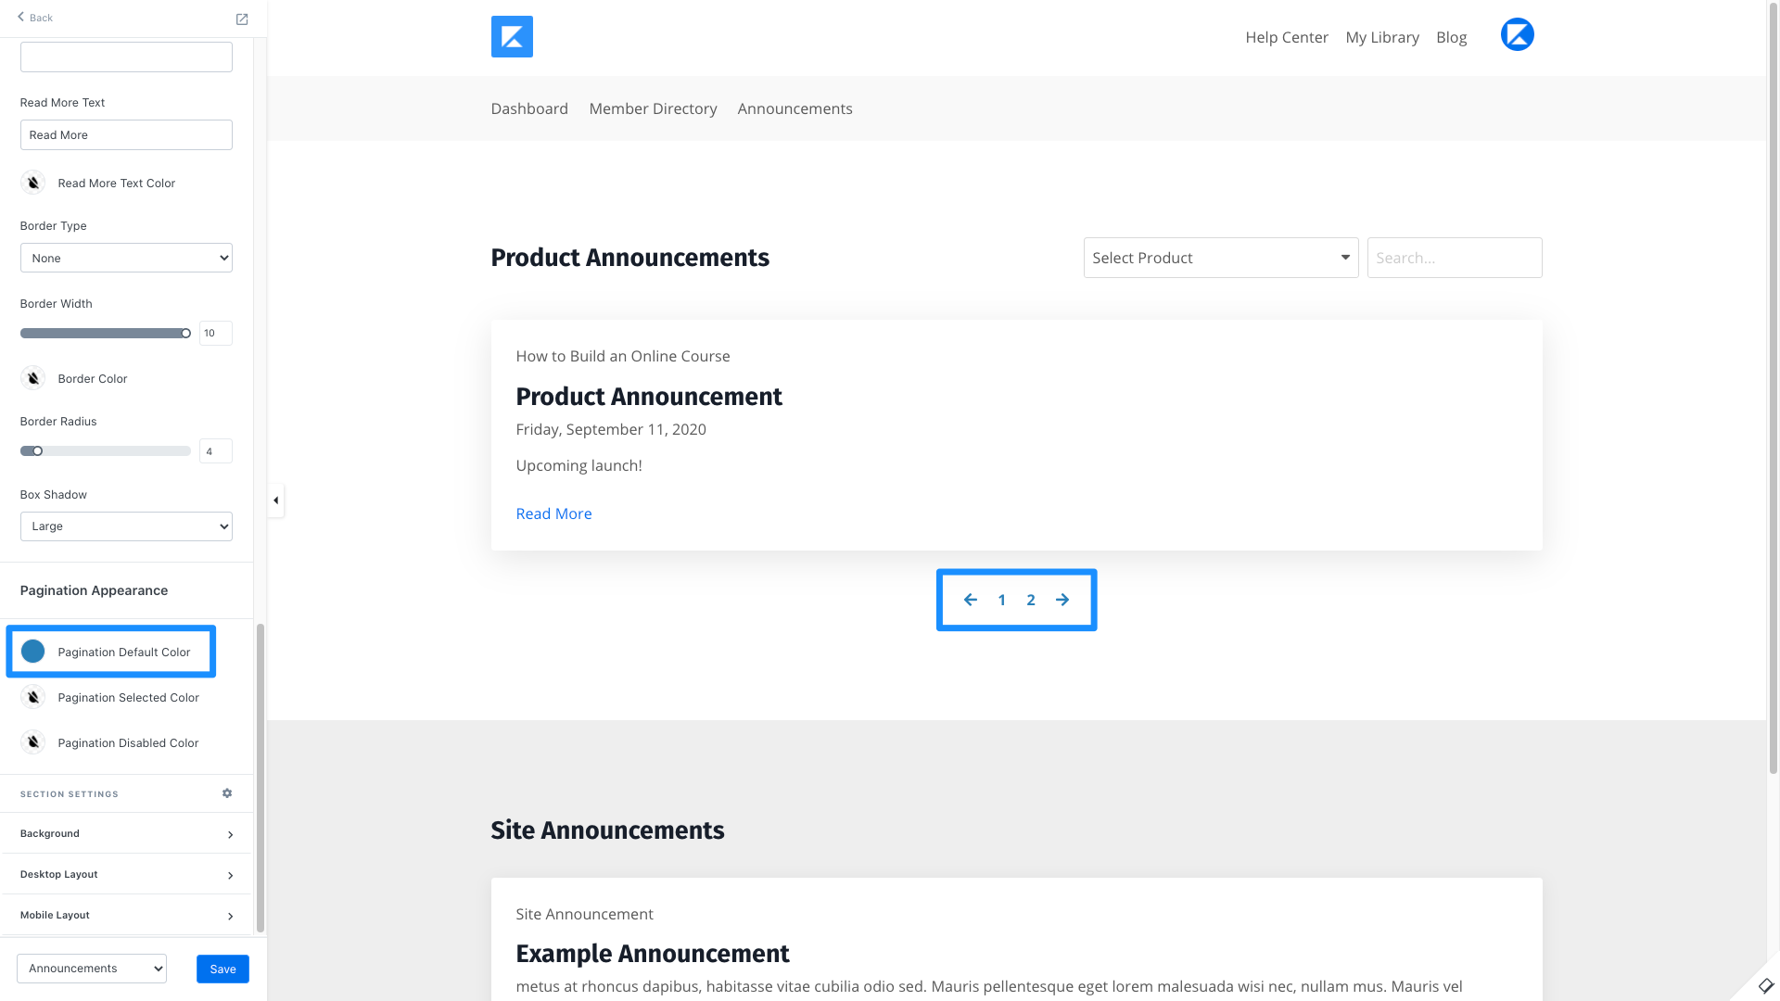Click the Border Radius slider handle

click(x=38, y=451)
